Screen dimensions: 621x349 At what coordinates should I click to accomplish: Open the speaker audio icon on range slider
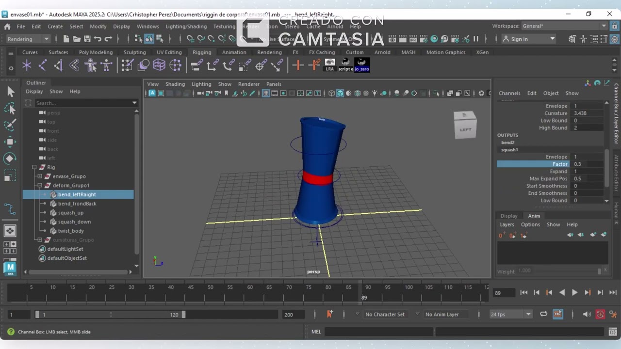587,314
